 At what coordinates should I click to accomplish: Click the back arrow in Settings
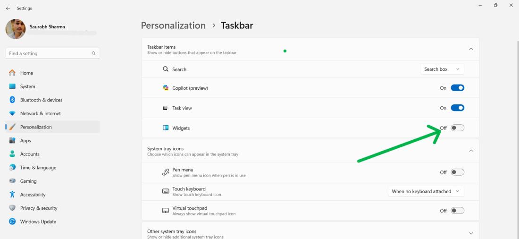point(8,9)
